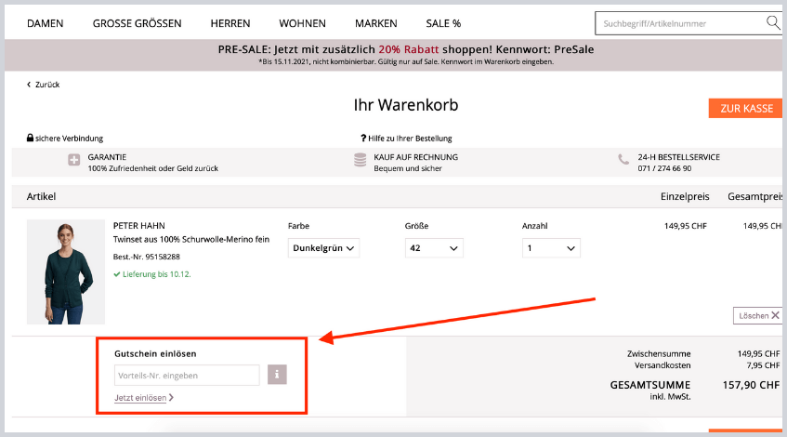Image resolution: width=787 pixels, height=437 pixels.
Task: Remove item with the Löschen X button
Action: (759, 315)
